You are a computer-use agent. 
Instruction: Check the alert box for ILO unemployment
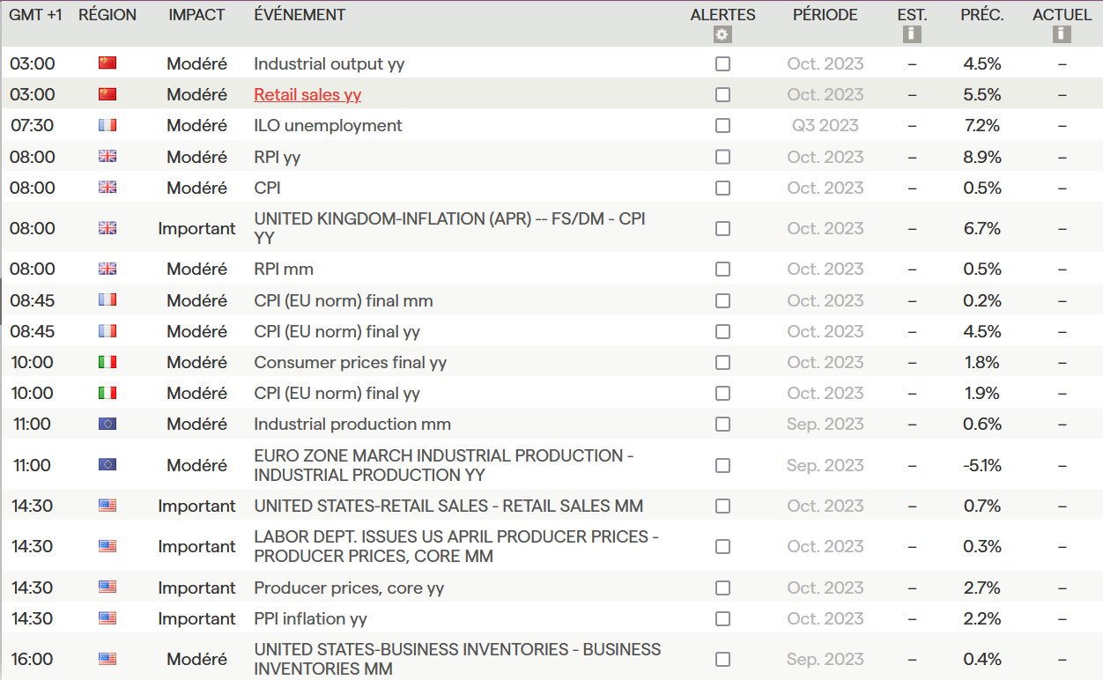tap(722, 125)
